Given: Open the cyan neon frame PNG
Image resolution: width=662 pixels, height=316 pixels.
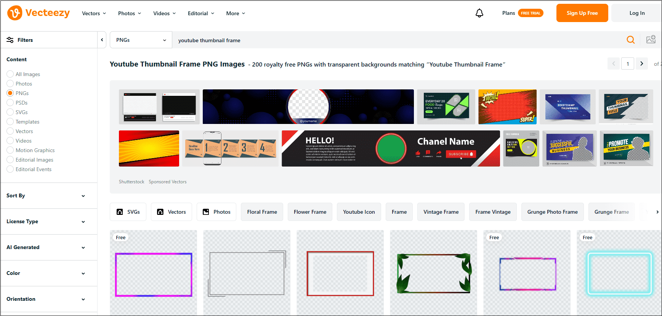Looking at the screenshot, I should point(619,273).
